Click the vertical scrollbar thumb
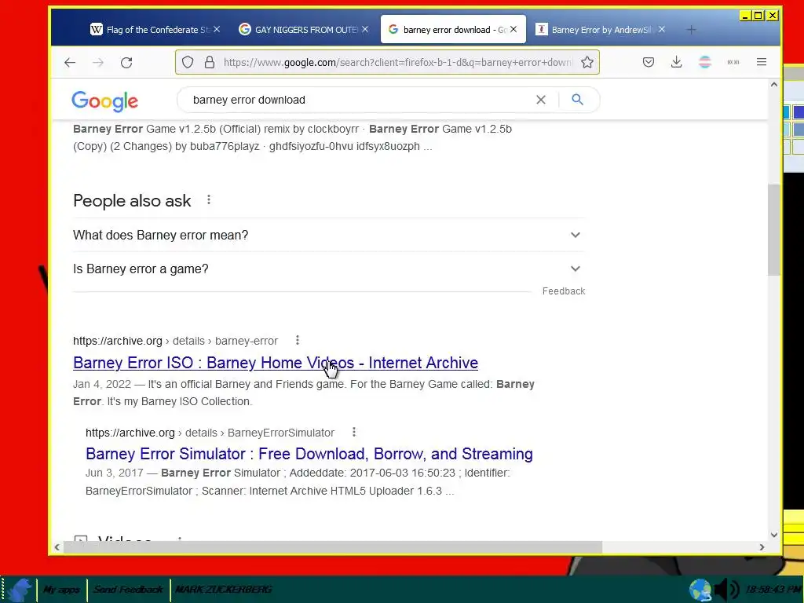 click(x=773, y=230)
